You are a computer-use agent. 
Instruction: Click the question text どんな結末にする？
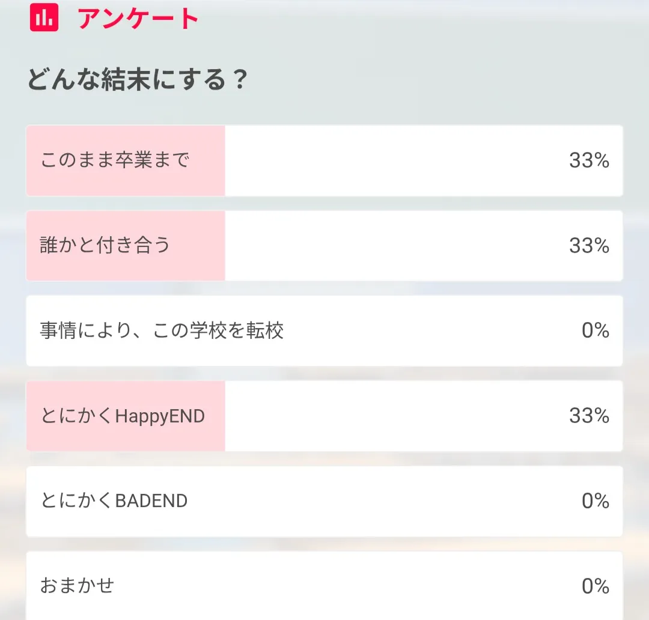tap(138, 80)
